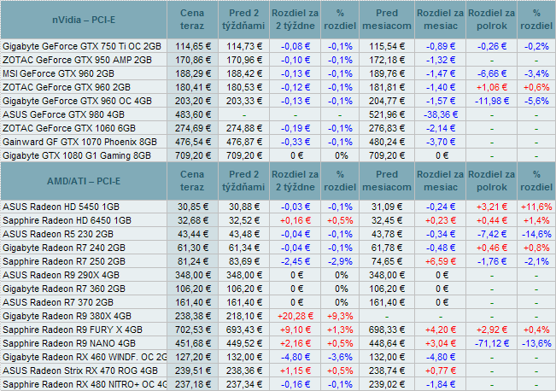Select two-weeks-ago price cell 218,10 €

[x=244, y=316]
